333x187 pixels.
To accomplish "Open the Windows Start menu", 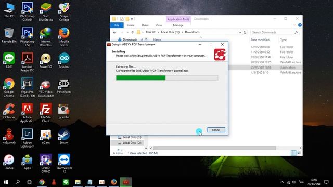I will tap(6, 182).
